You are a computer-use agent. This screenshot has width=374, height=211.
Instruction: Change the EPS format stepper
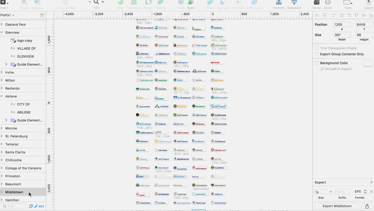click(x=365, y=191)
